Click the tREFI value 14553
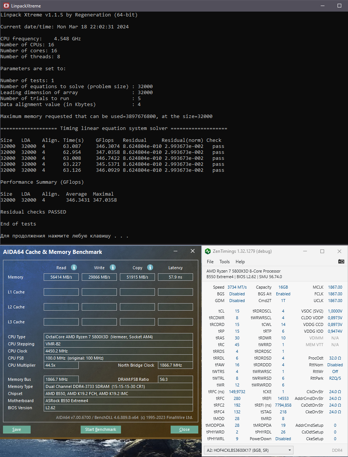 pyautogui.click(x=283, y=398)
